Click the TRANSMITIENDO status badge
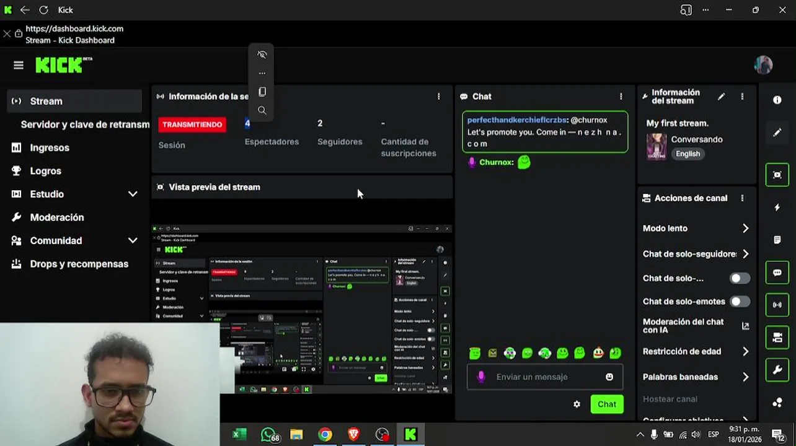This screenshot has width=796, height=446. coord(192,125)
